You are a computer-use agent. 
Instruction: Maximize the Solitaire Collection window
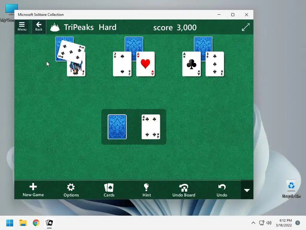click(x=232, y=15)
